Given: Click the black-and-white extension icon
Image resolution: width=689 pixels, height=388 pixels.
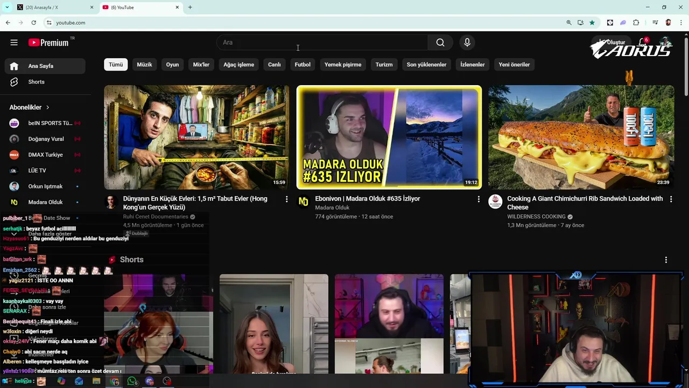Looking at the screenshot, I should (610, 23).
